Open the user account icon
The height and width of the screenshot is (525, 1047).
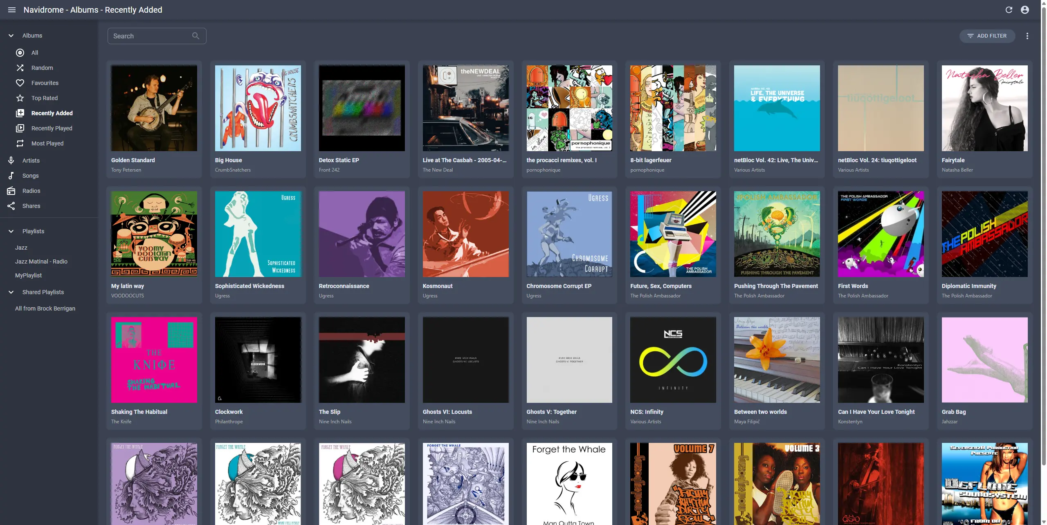point(1025,10)
